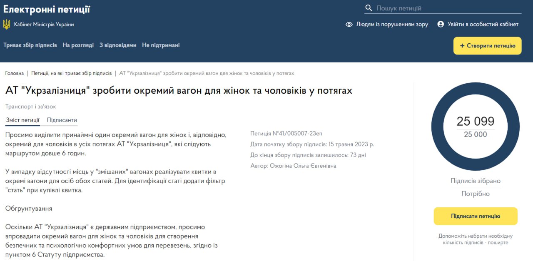Screen dimensions: 533x261
Task: Click the Ukrainian trident emblem icon
Action: point(7,24)
